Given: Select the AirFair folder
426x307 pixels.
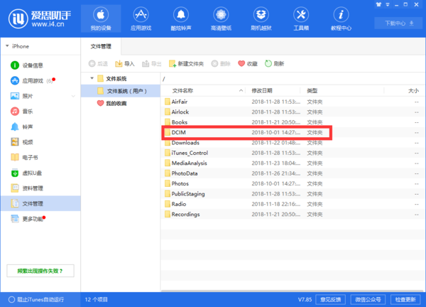Looking at the screenshot, I should [x=293, y=102].
